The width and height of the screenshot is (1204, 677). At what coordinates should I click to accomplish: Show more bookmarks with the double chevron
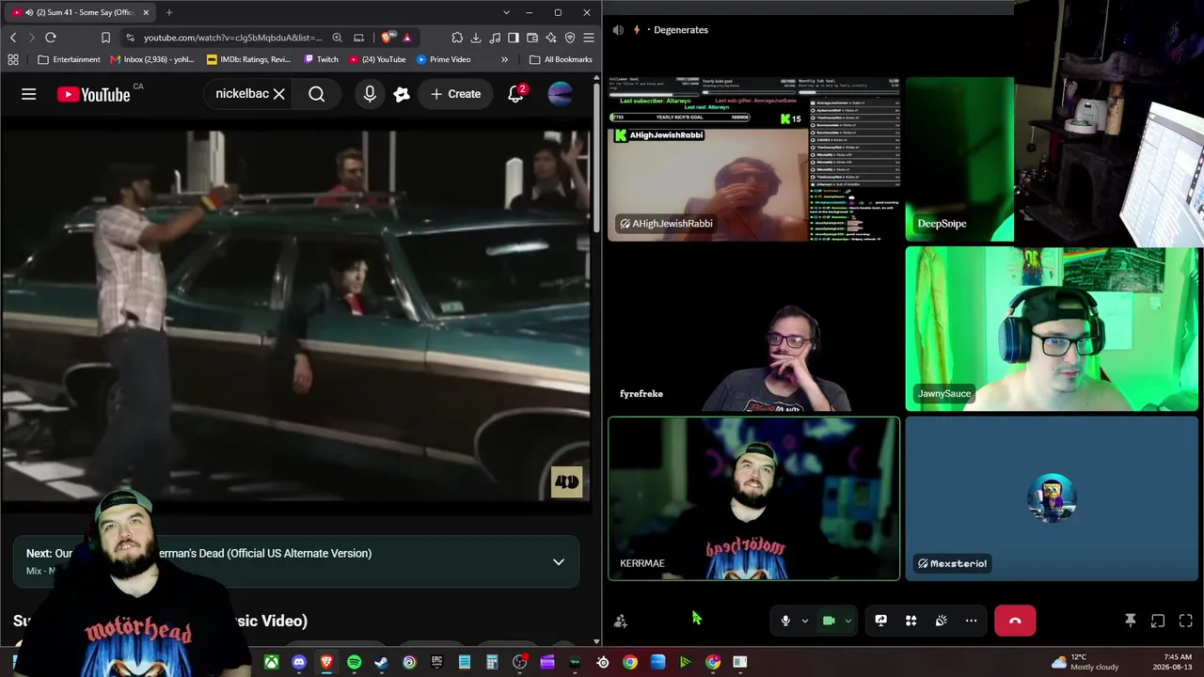[504, 59]
